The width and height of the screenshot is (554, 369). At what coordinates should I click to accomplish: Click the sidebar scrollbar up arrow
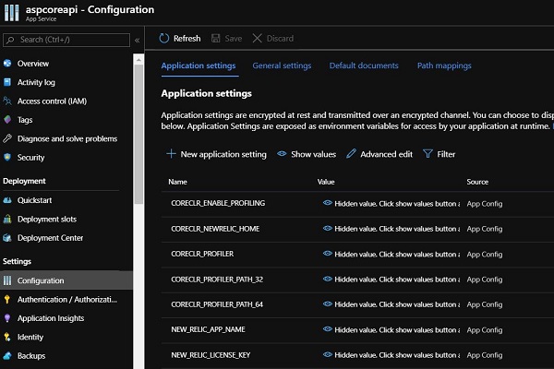pos(138,60)
